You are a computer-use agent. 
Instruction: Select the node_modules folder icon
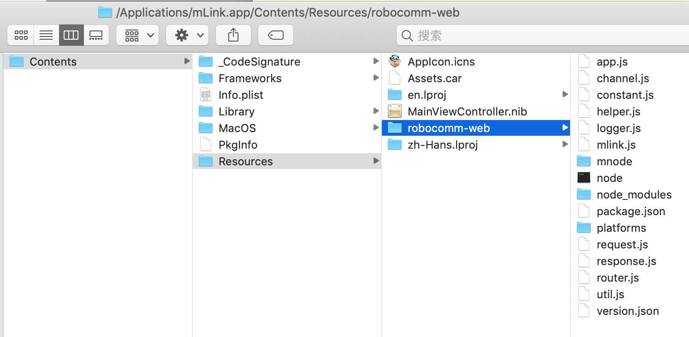[x=584, y=194]
